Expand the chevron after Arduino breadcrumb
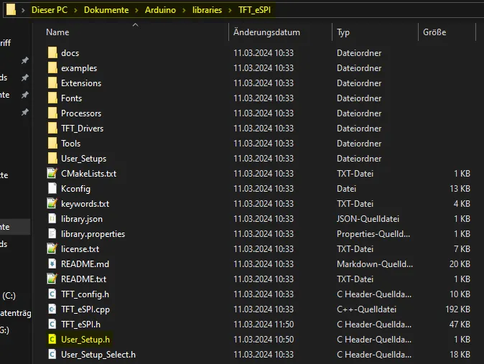 [180, 10]
